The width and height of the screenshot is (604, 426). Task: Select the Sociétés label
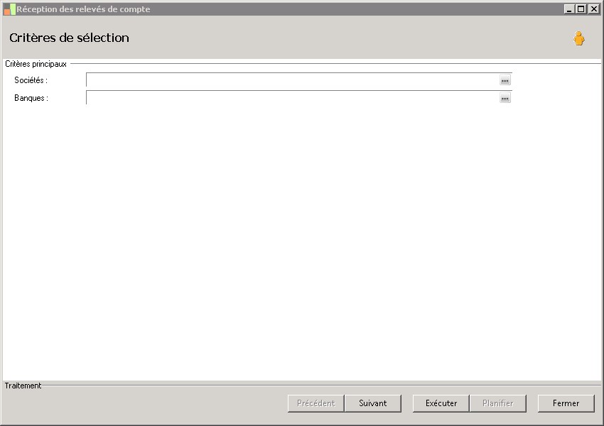point(31,80)
